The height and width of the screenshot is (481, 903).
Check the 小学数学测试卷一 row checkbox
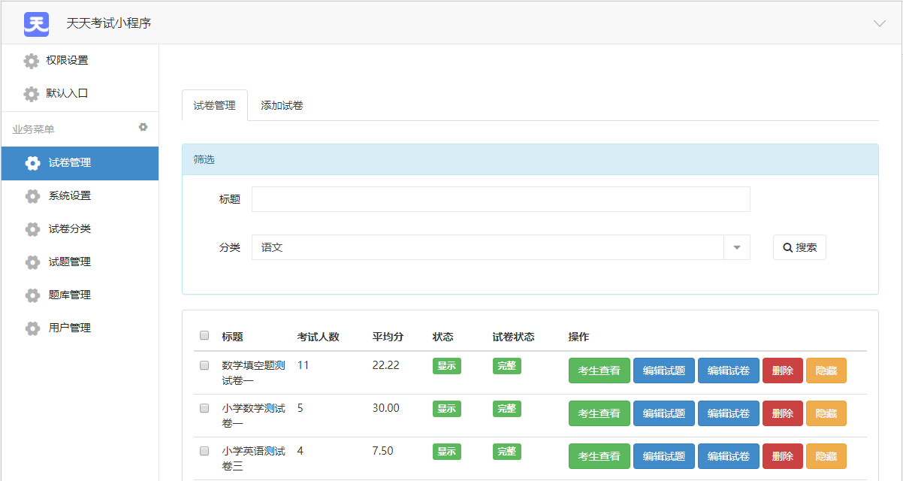click(204, 408)
